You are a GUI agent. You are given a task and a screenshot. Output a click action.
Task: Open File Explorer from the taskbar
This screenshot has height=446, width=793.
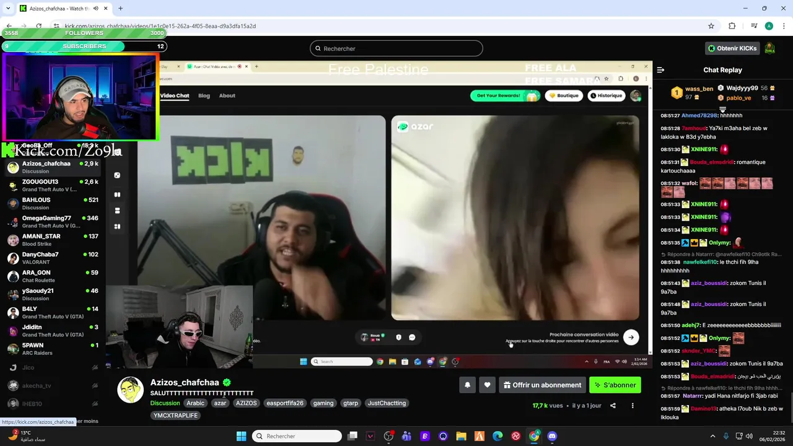[461, 436]
